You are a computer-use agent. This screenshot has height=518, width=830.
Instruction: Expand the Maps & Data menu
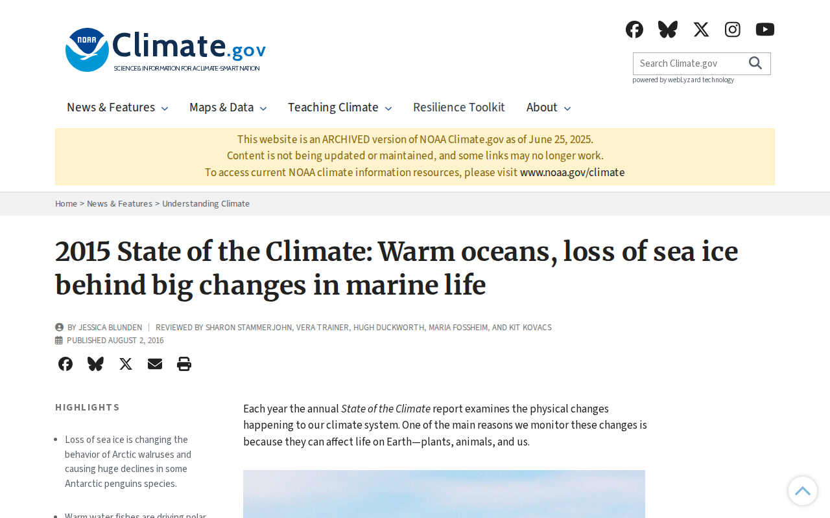coord(228,107)
